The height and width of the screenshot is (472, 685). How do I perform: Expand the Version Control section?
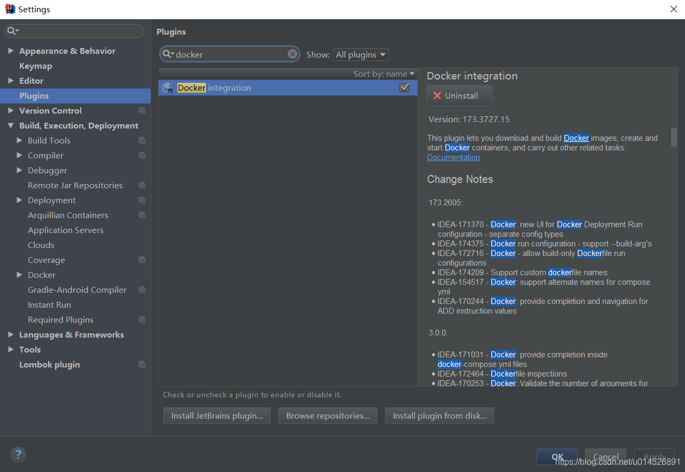click(x=11, y=110)
